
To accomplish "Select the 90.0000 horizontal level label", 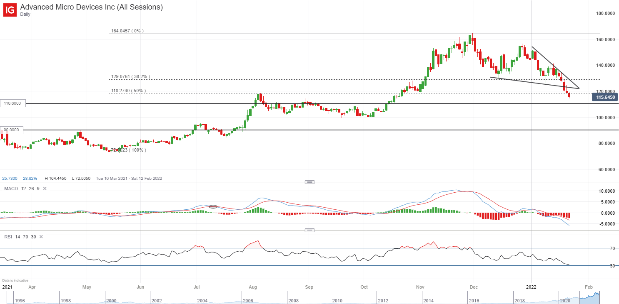I will [11, 130].
